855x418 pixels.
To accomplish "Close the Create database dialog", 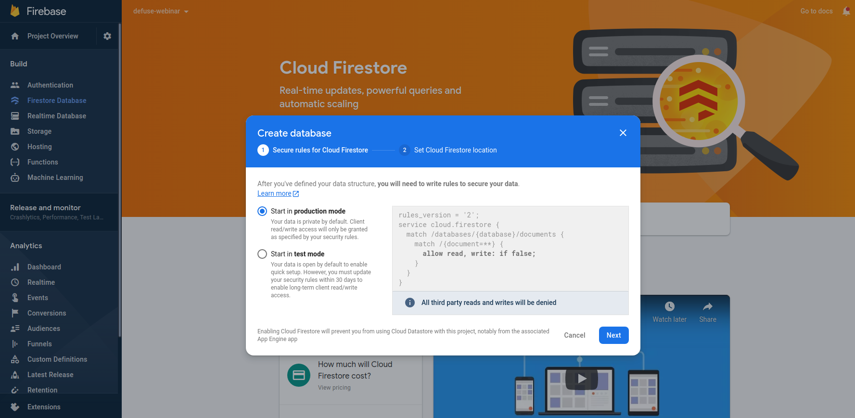I will [x=623, y=133].
